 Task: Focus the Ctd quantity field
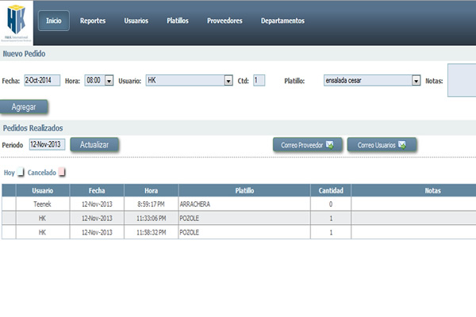point(259,80)
